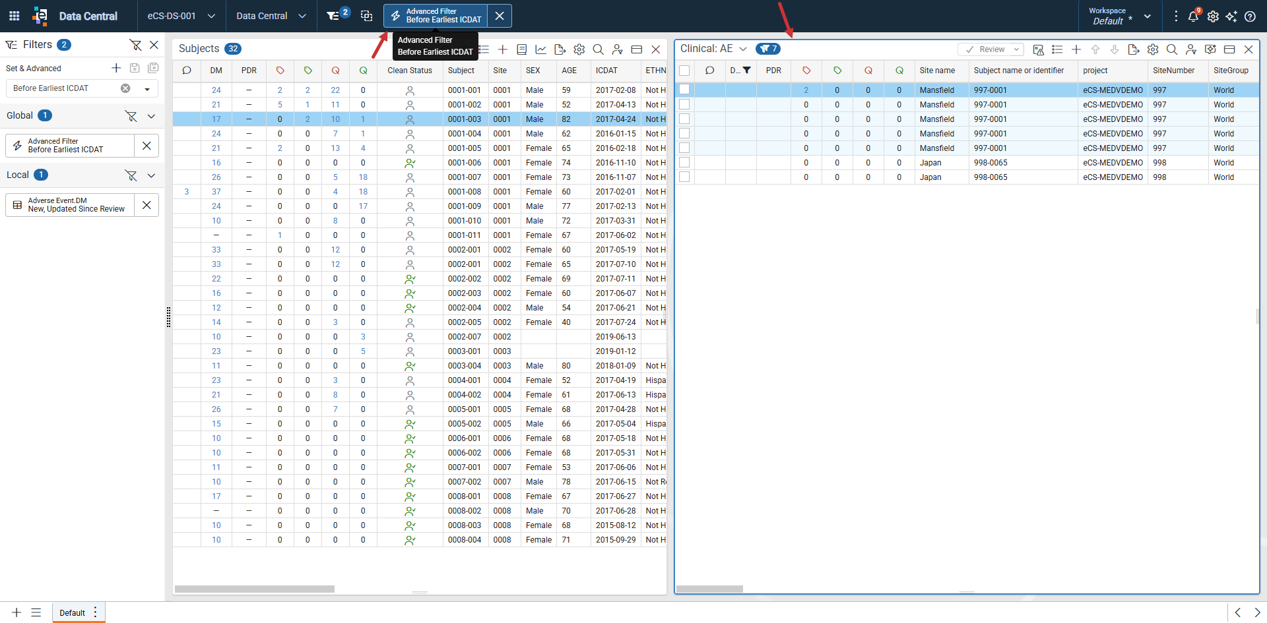
Task: Check the last Japan 998-0065 row
Action: point(684,177)
